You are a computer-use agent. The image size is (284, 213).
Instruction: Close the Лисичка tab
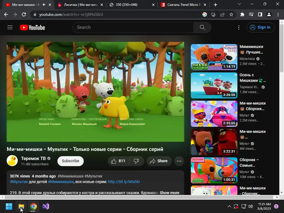coord(102,5)
